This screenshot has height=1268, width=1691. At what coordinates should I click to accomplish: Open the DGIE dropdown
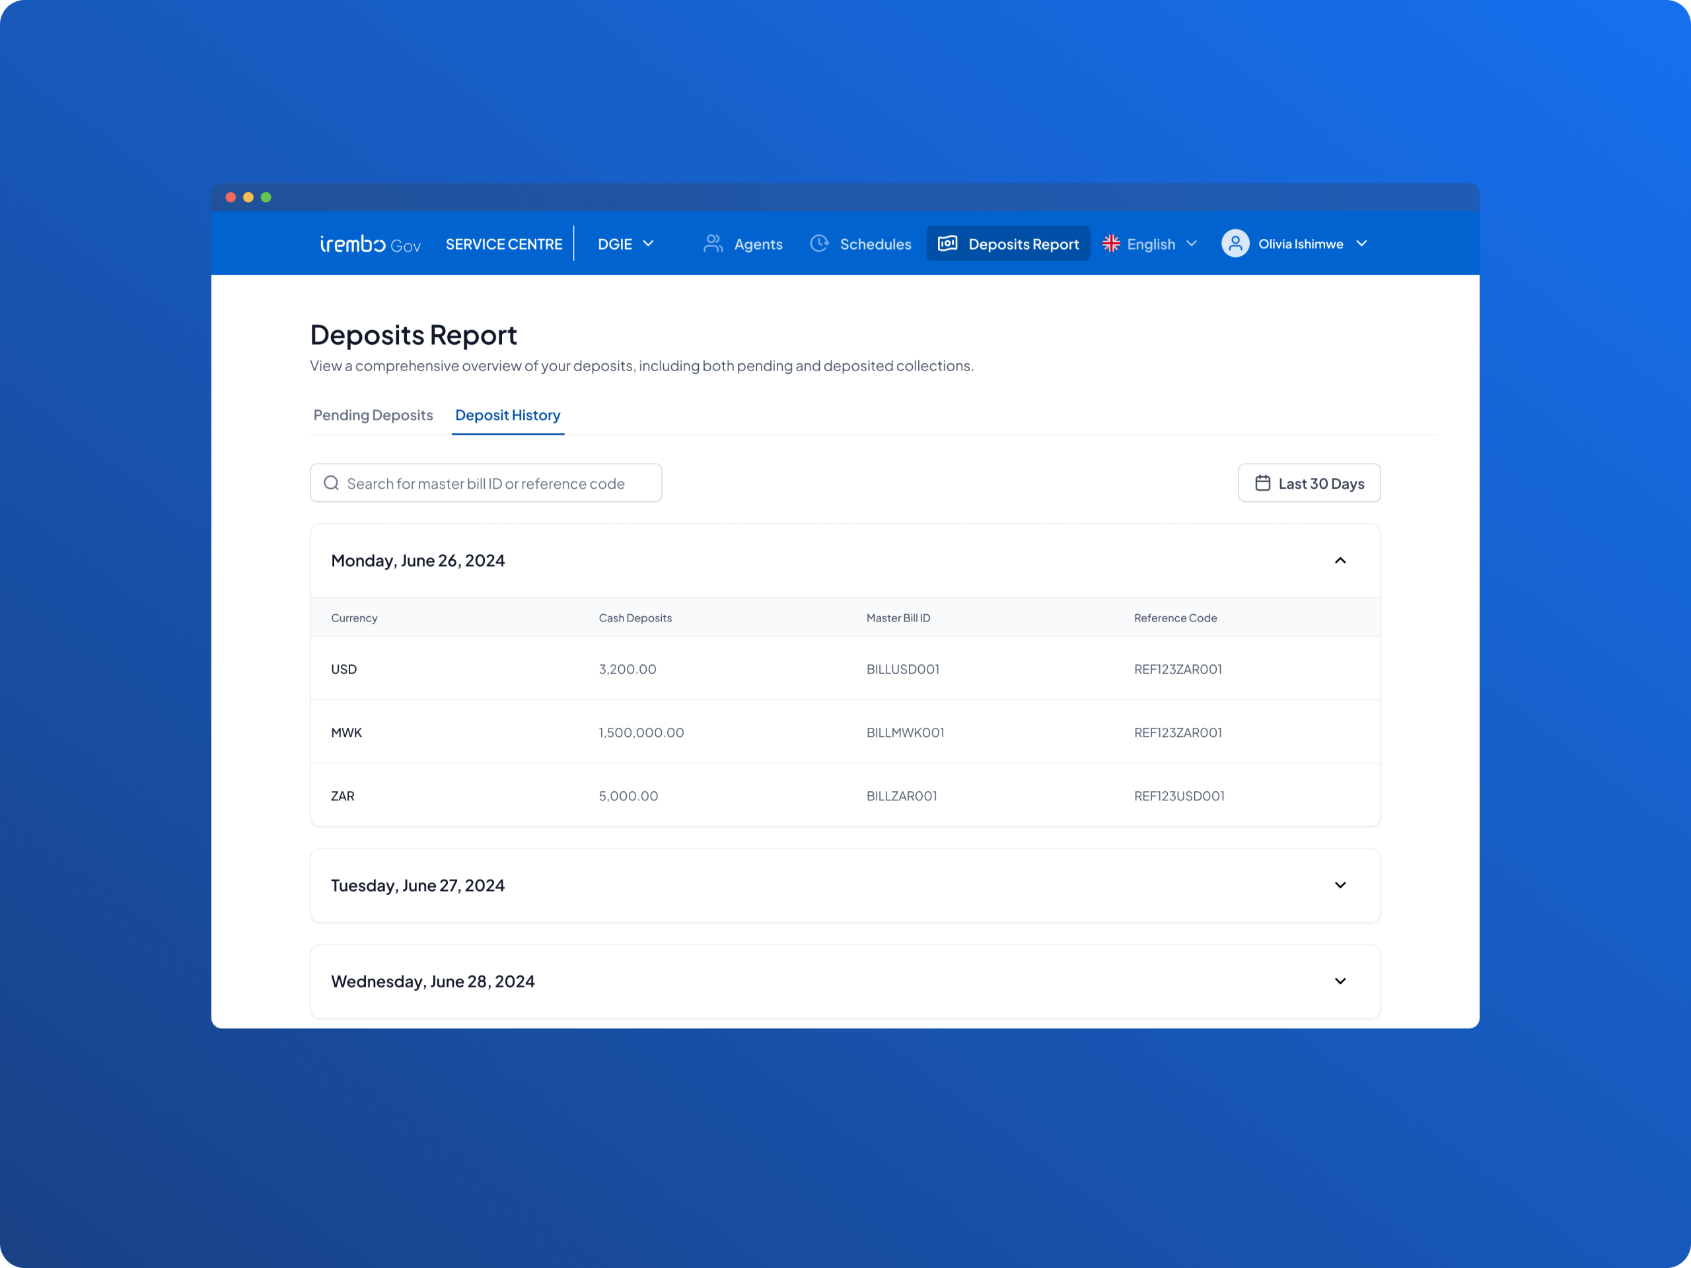626,244
